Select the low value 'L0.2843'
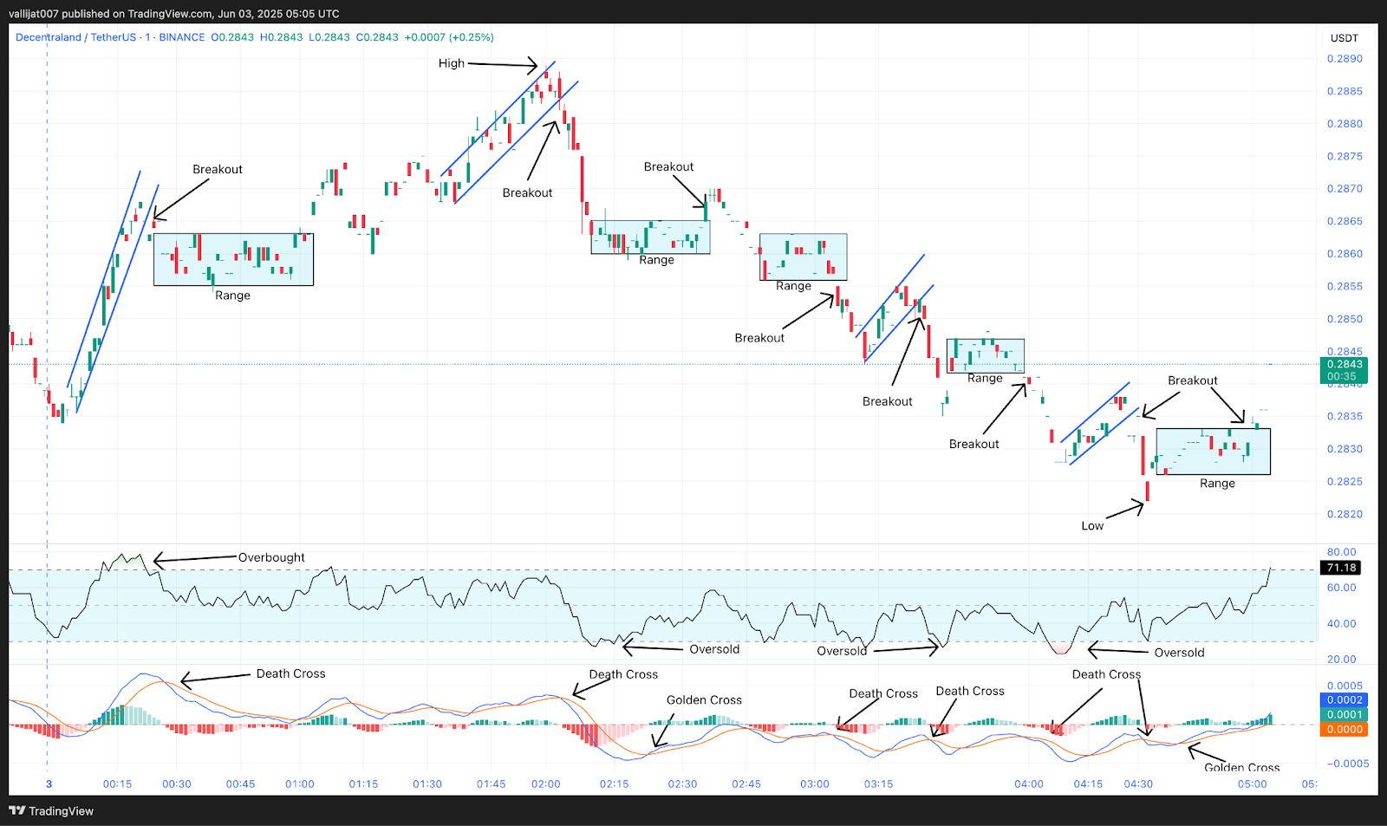Screen dimensions: 1387x826 (329, 37)
